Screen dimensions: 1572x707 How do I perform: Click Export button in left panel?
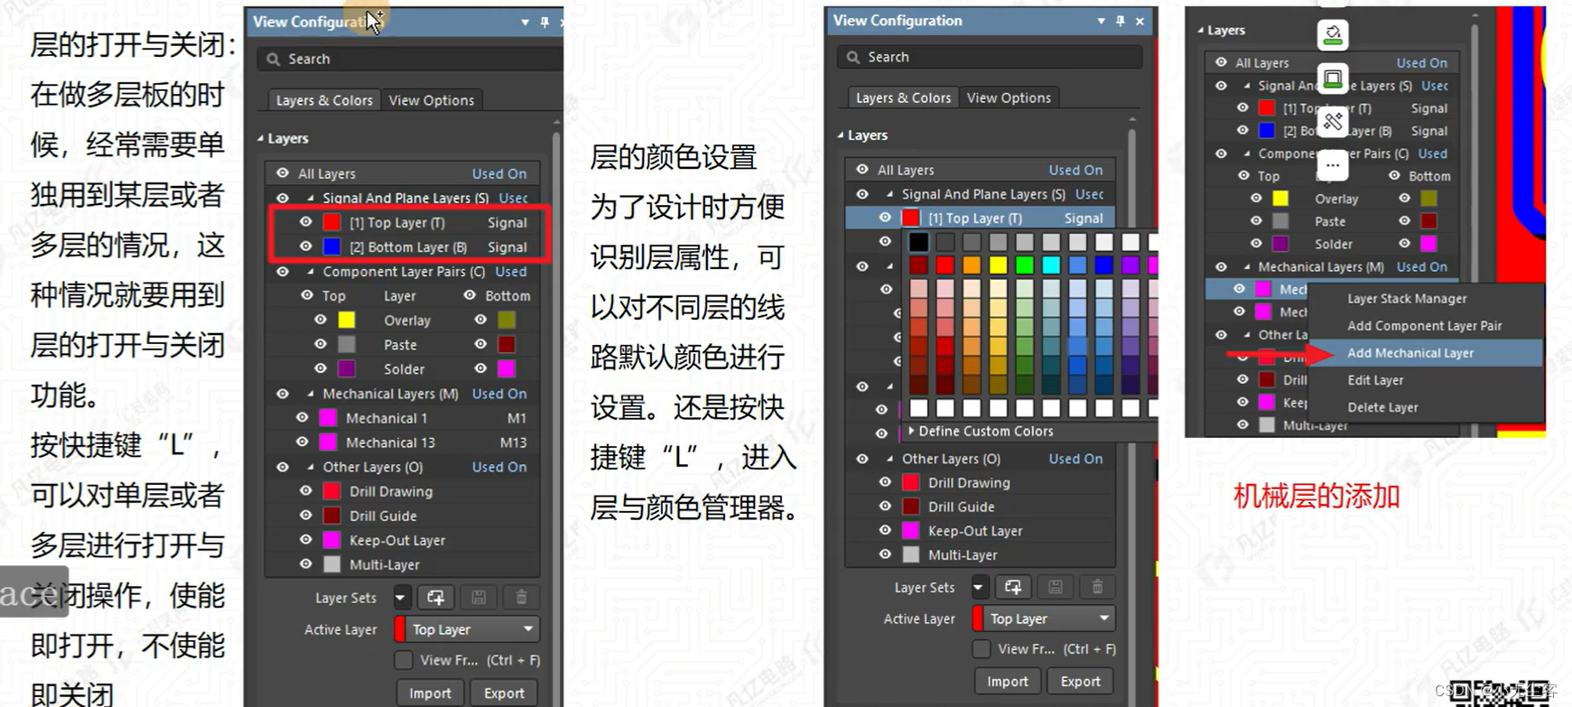504,693
